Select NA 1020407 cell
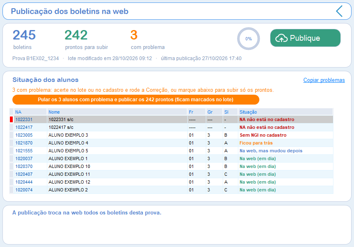The height and width of the screenshot is (247, 354). click(30, 174)
